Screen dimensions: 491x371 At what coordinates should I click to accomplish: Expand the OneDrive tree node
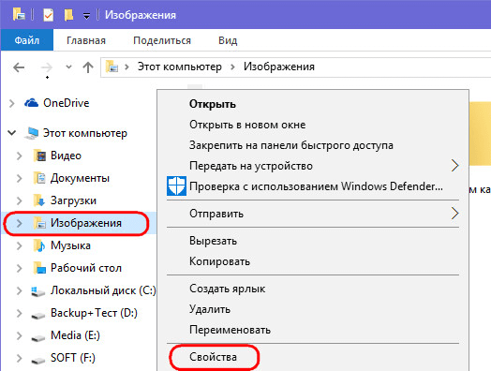pyautogui.click(x=12, y=103)
